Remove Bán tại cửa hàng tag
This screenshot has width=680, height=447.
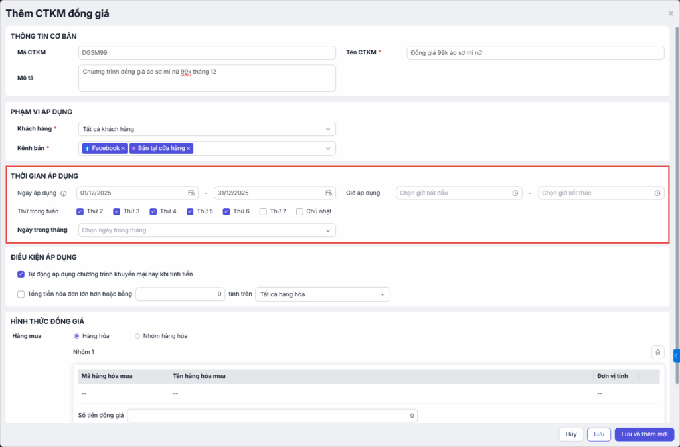tap(189, 149)
